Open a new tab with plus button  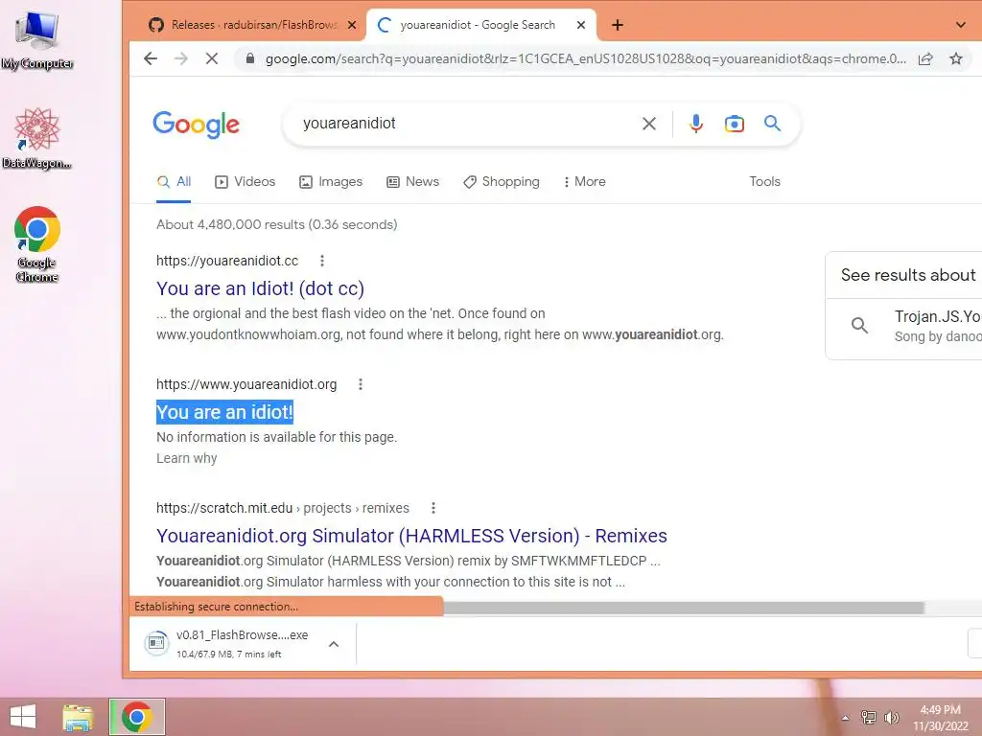(x=618, y=25)
